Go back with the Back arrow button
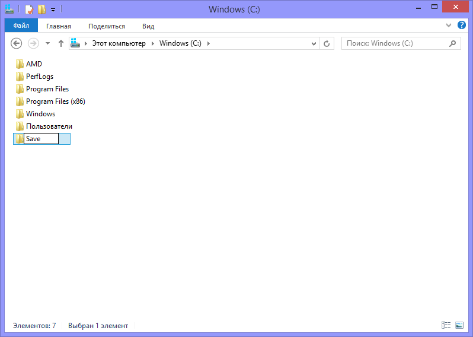 point(16,43)
